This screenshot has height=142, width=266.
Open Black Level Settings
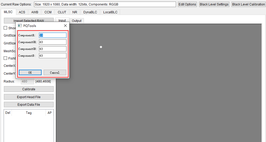click(x=214, y=4)
